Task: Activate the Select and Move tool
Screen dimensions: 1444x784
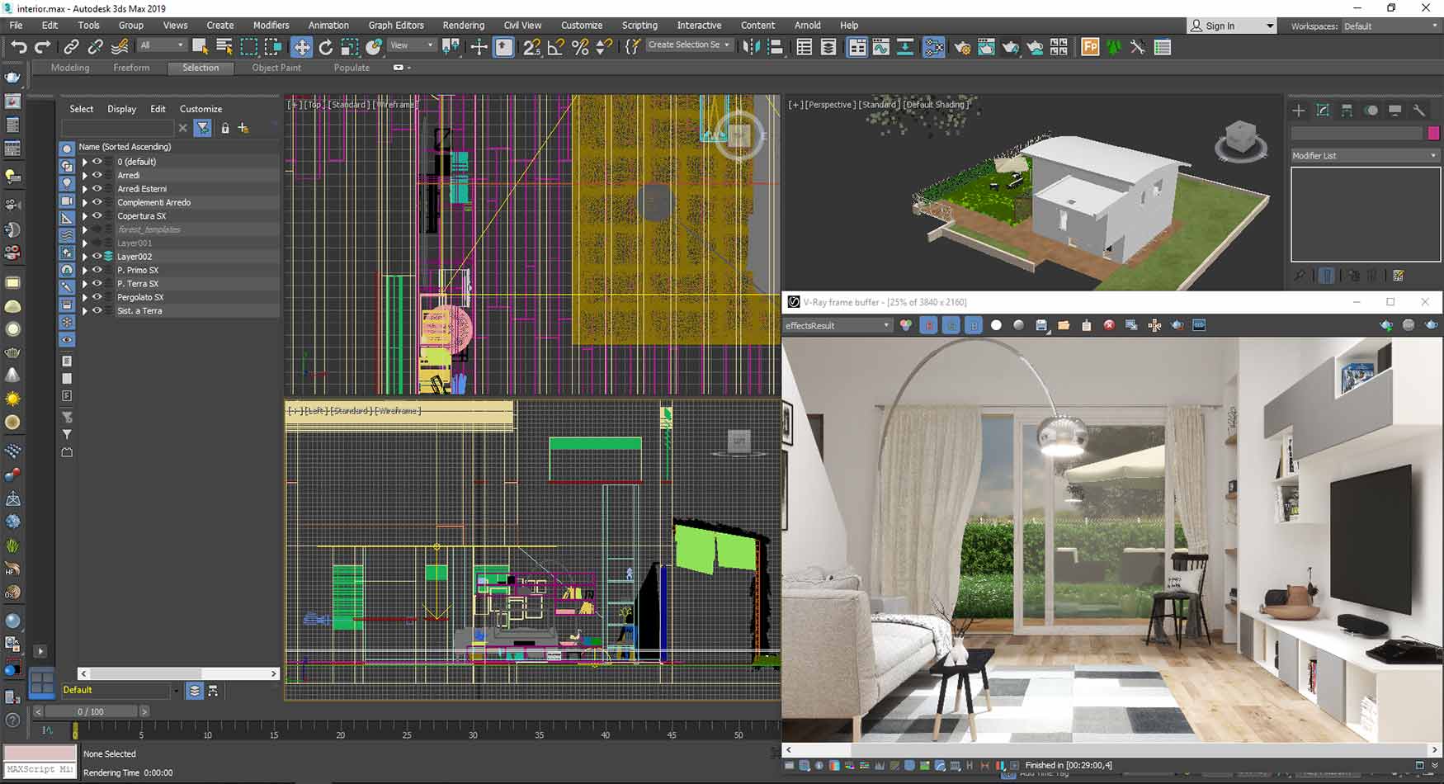Action: coord(302,47)
